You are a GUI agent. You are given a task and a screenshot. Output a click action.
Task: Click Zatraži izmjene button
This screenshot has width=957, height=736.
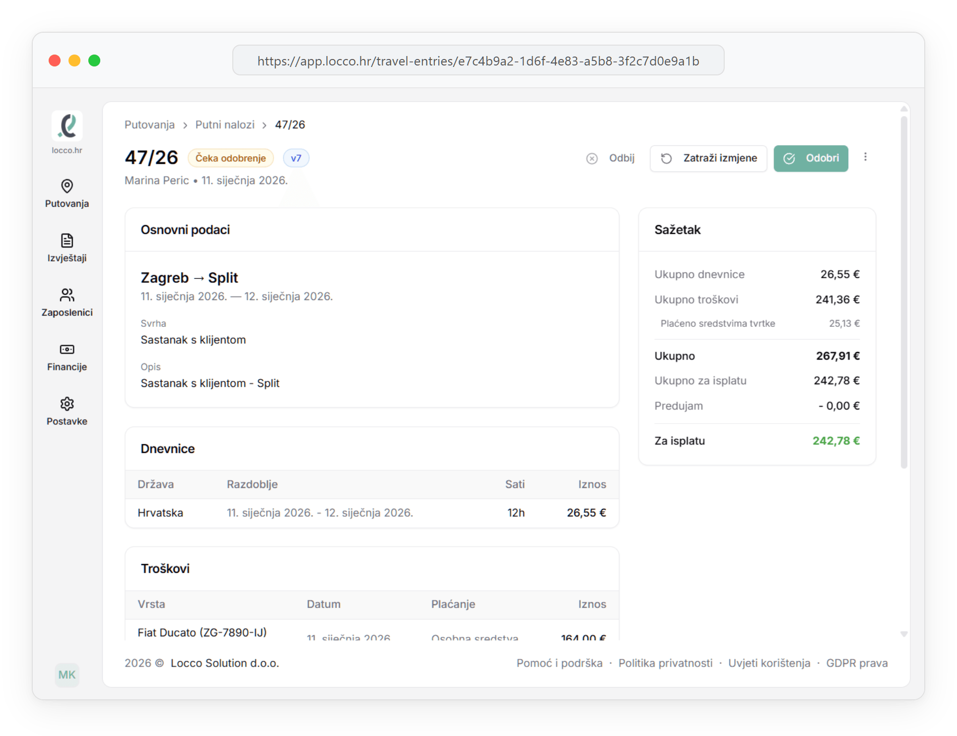pos(708,158)
